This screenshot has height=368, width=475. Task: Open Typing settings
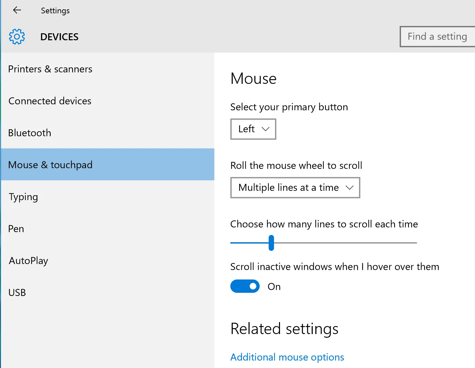[107, 197]
